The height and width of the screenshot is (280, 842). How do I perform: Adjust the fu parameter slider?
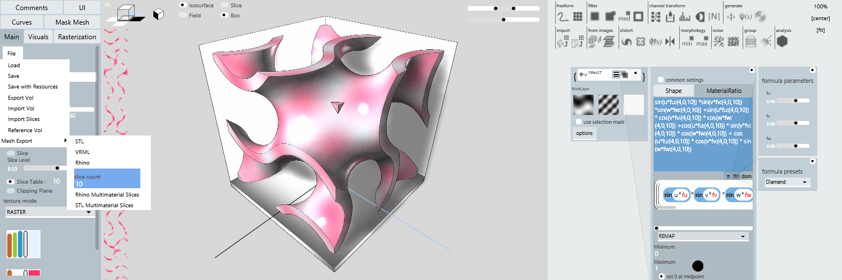pyautogui.click(x=792, y=101)
